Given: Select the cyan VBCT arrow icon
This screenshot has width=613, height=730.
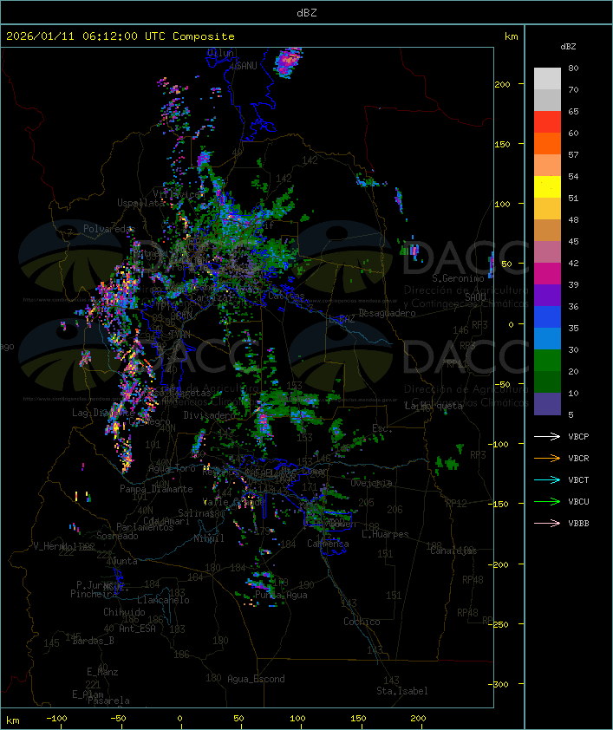Looking at the screenshot, I should click(547, 479).
